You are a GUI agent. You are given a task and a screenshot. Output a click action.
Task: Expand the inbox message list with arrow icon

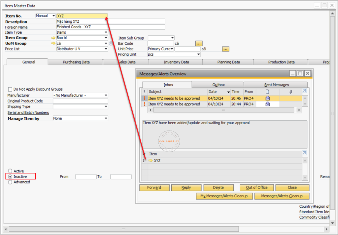pos(304,91)
